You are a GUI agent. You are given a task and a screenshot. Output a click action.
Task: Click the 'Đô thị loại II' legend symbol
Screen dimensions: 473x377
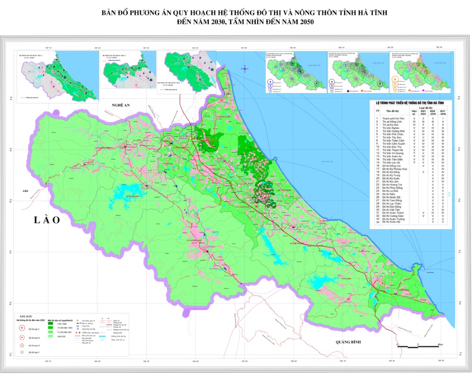[22, 327]
